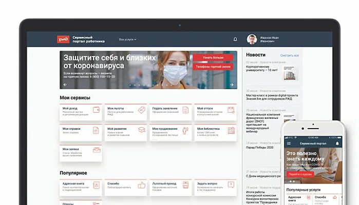Open Льготный проезд train icon card
Viewport: 359px width, 205px height.
171,188
